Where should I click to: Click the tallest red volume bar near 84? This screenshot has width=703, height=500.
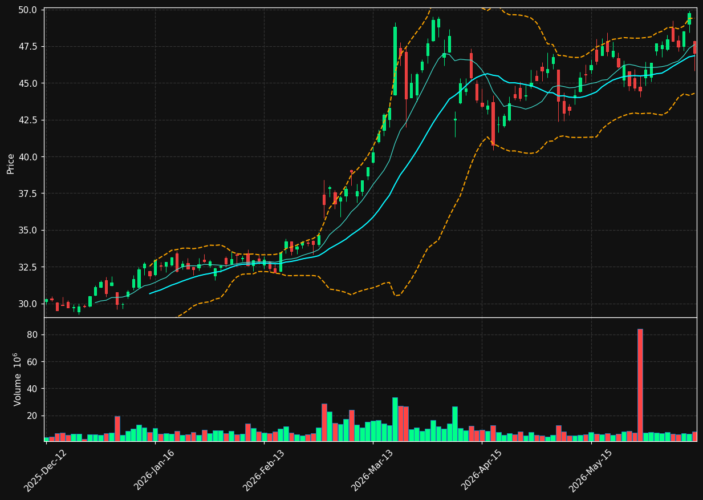[x=640, y=385]
